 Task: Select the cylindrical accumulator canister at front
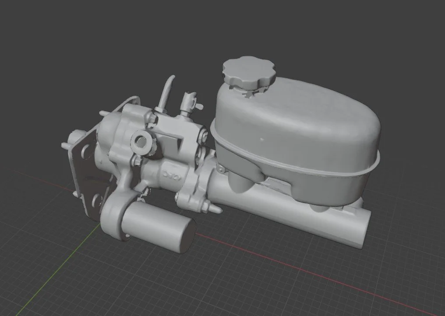pos(159,227)
